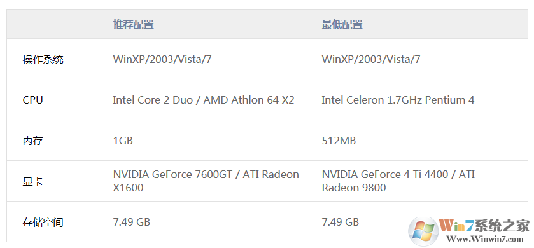This screenshot has width=534, height=248.
Task: Select the 1GB memory value
Action: tap(123, 141)
